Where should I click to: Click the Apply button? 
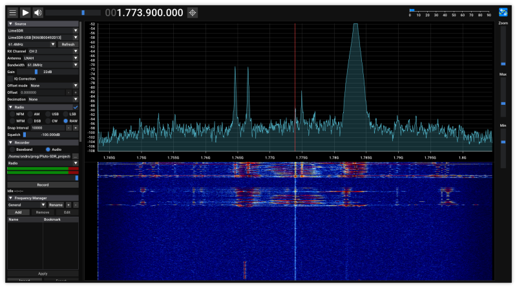43,274
